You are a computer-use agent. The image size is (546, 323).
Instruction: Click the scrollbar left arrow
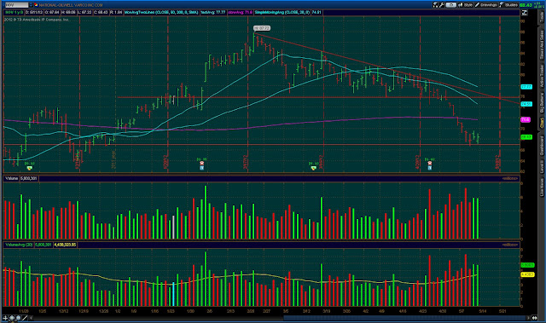31,318
